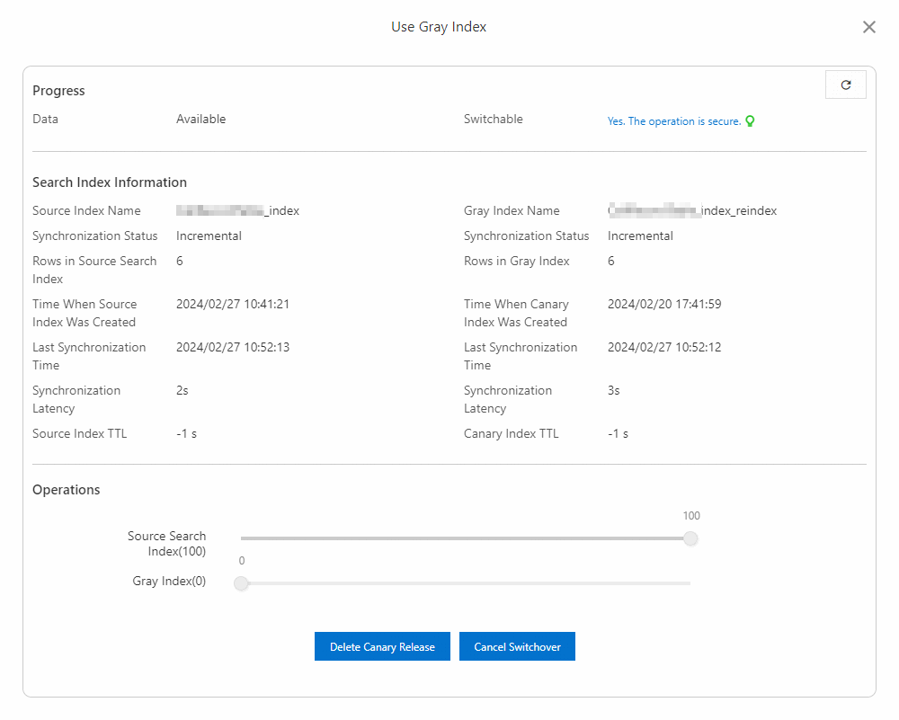Click the Gray Index slider handle
Screen dimensions: 899x720
[241, 583]
